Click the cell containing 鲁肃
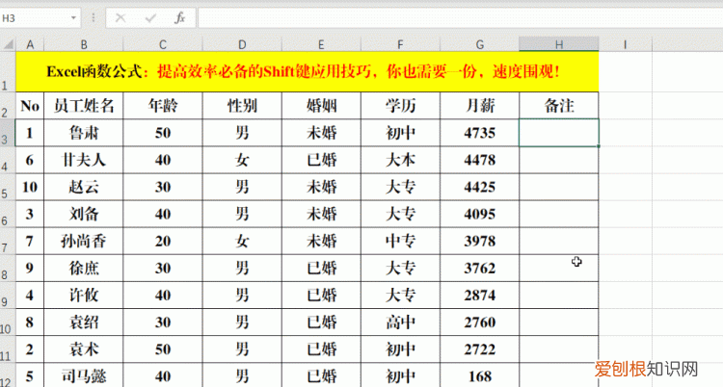Image resolution: width=723 pixels, height=387 pixels. (84, 133)
